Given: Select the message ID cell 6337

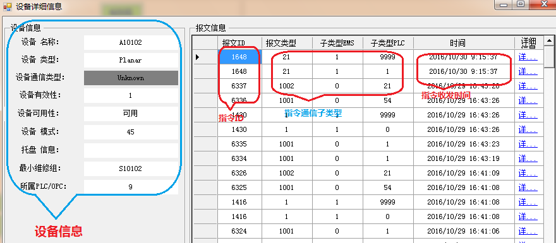Looking at the screenshot, I should click(x=239, y=86).
